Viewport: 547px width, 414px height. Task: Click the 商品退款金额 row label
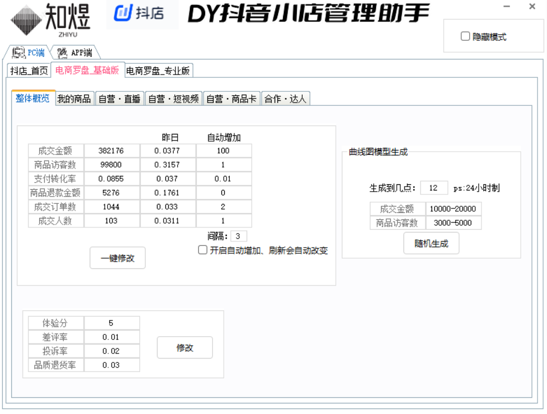[56, 193]
